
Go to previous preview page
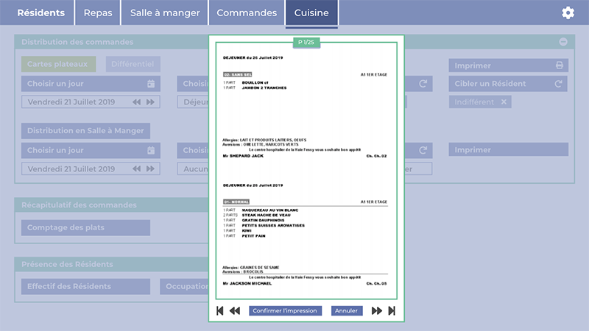[x=235, y=311]
